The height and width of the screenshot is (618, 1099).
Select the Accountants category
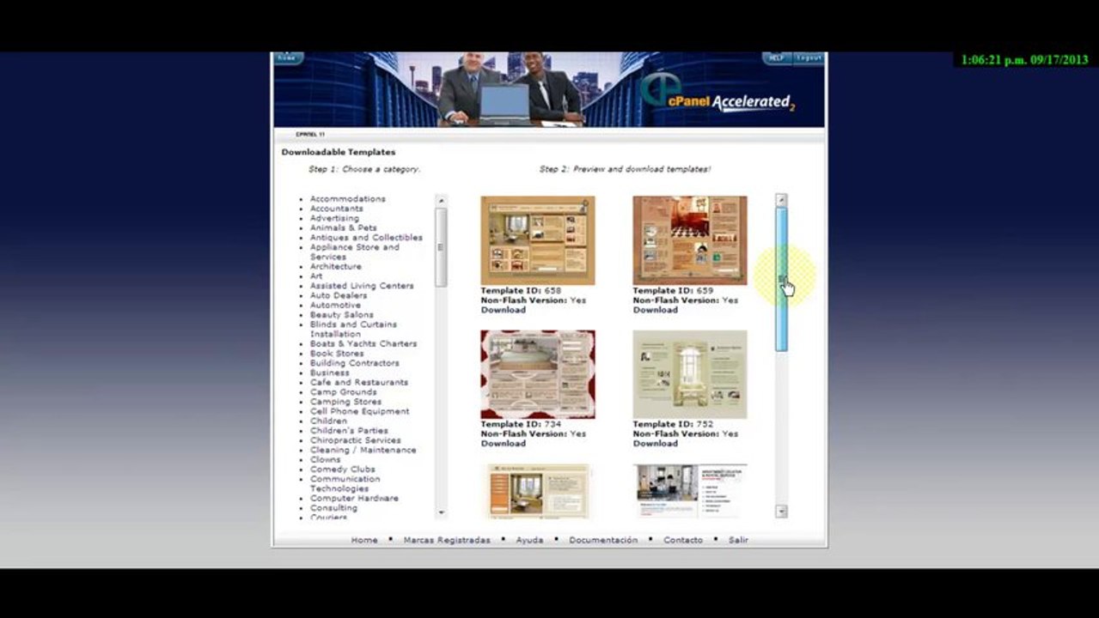[337, 209]
